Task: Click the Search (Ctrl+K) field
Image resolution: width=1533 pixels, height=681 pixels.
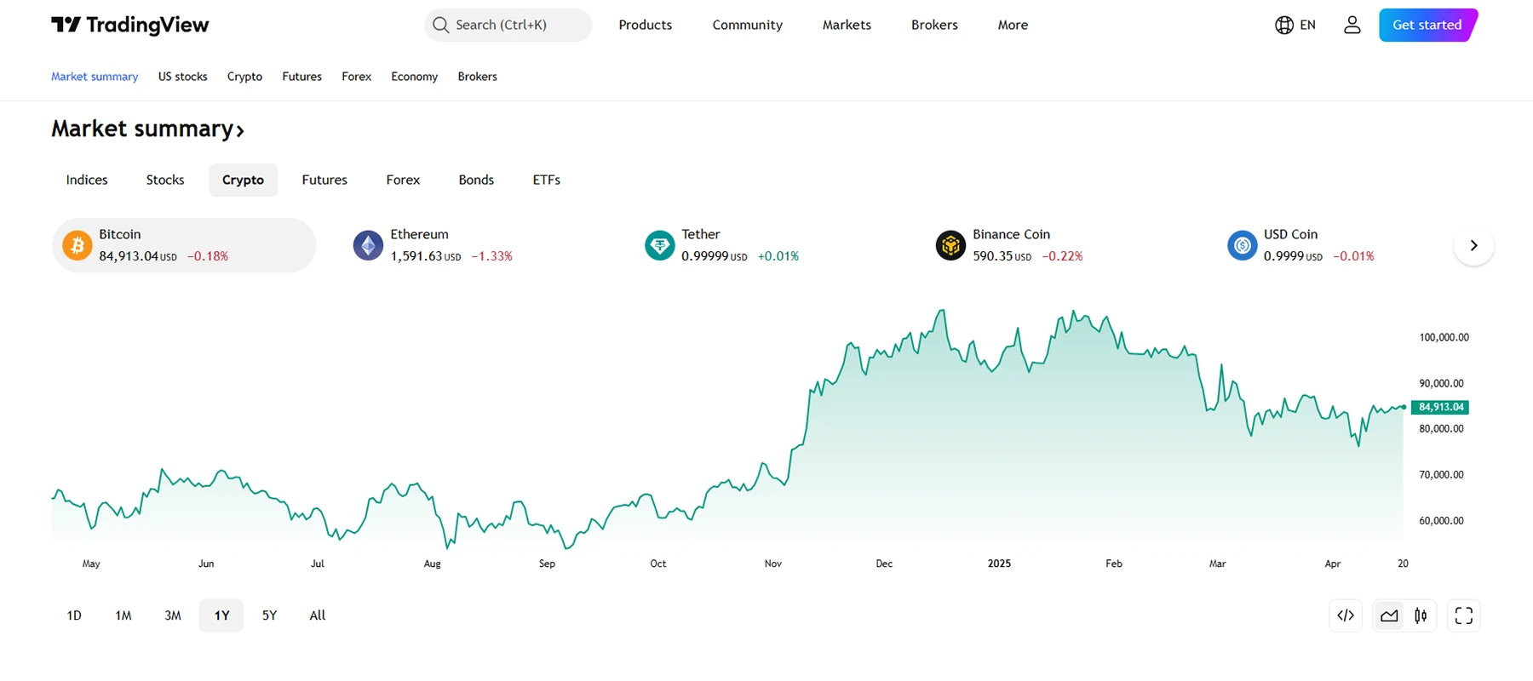Action: click(x=508, y=25)
